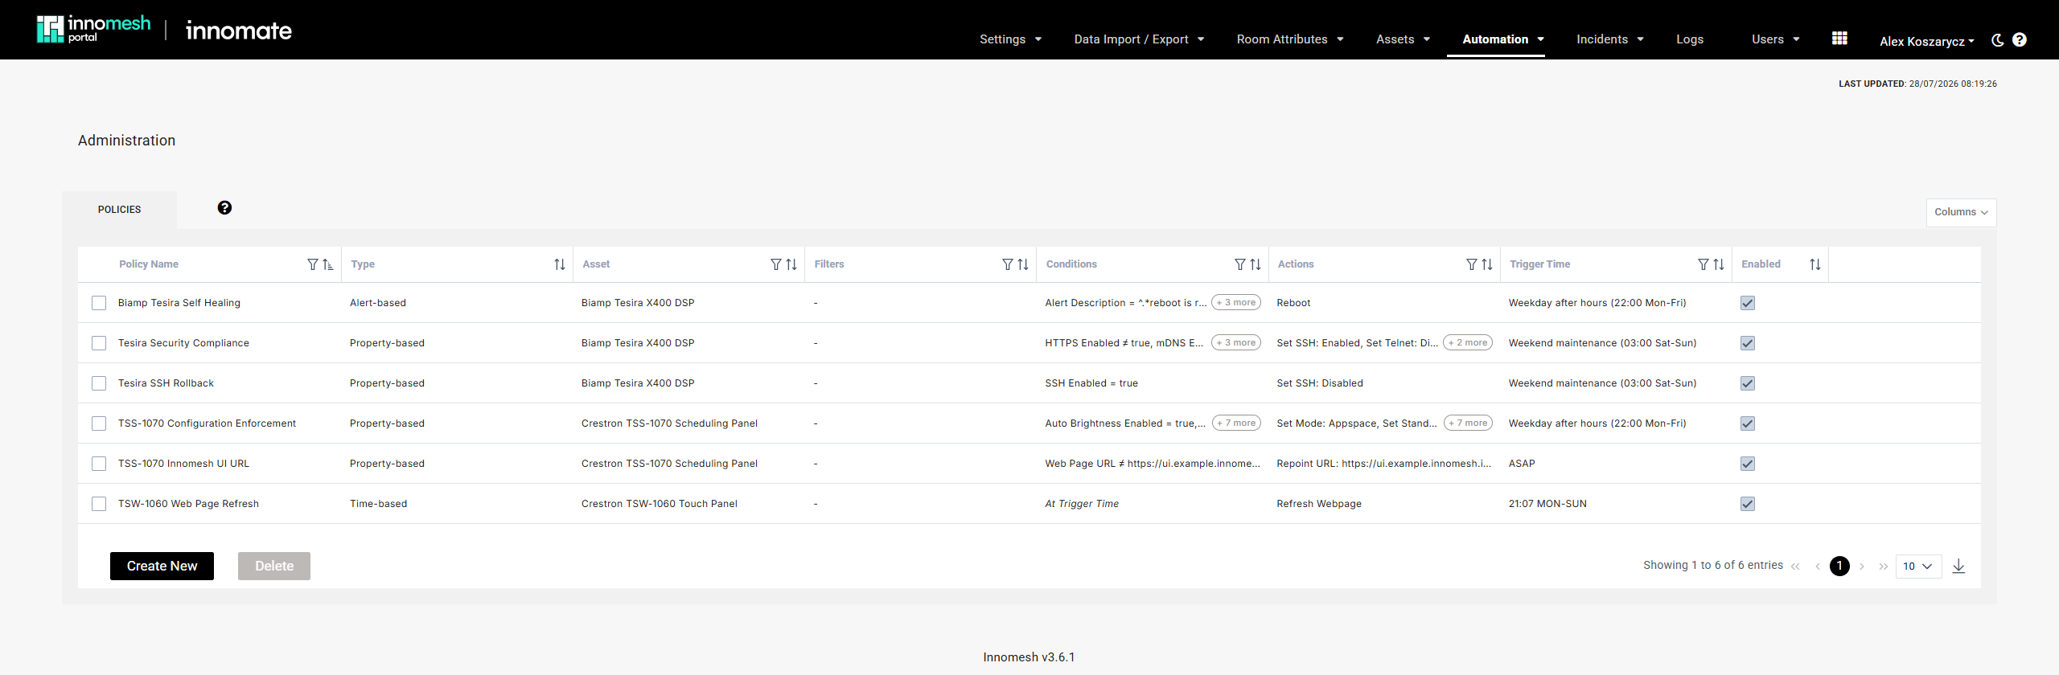Filter the Actions column

click(1472, 264)
